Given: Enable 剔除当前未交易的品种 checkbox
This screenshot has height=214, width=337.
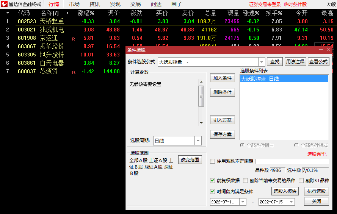Looking at the screenshot, I should (245, 181).
